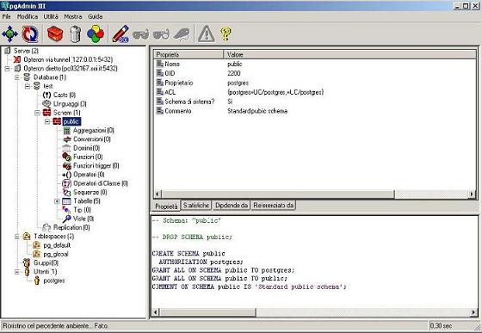Viewport: 482px width, 333px height.
Task: Expand the Tabelle (5) node
Action: click(57, 201)
